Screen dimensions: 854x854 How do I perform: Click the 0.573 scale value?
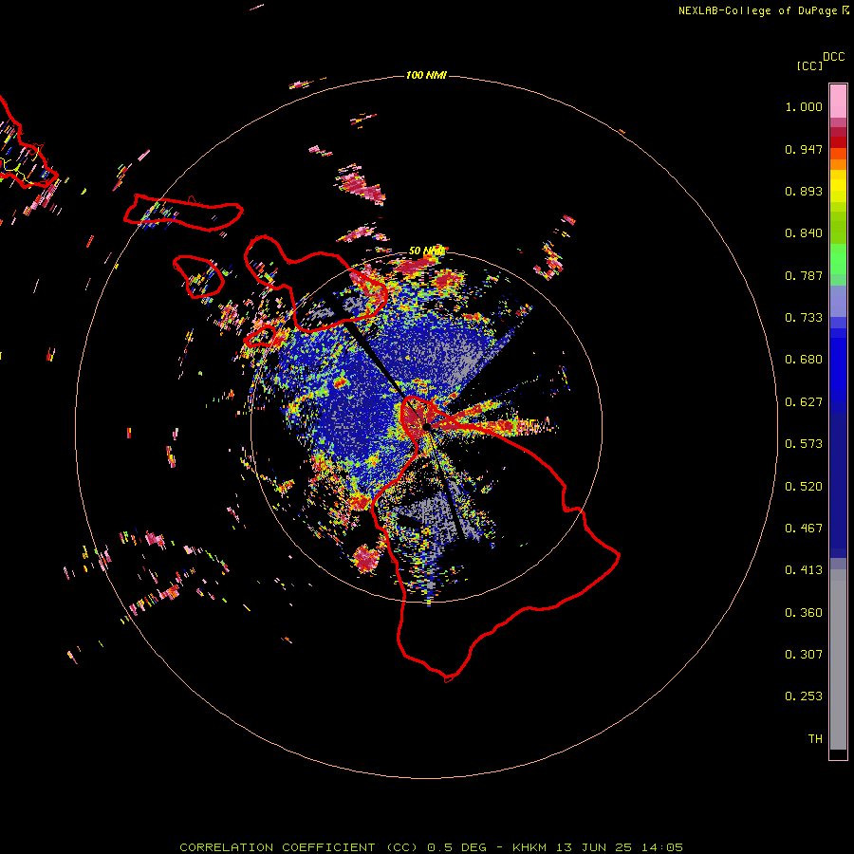pyautogui.click(x=804, y=444)
